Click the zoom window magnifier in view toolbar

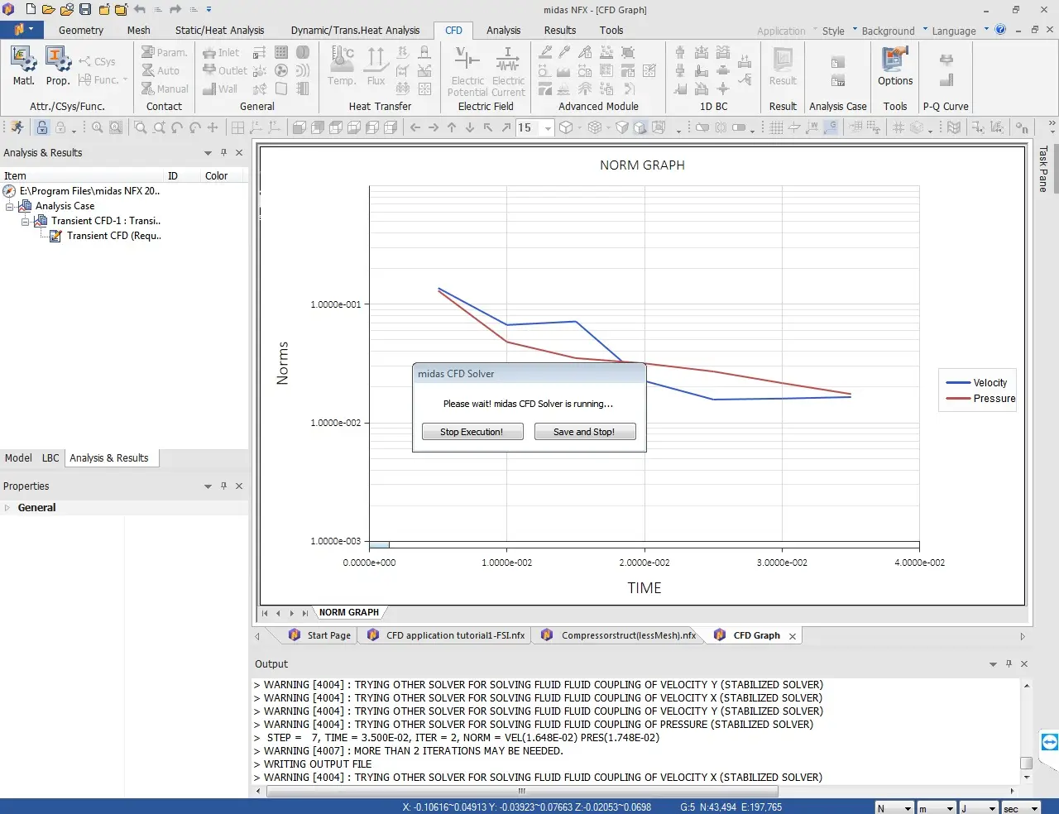pos(141,127)
